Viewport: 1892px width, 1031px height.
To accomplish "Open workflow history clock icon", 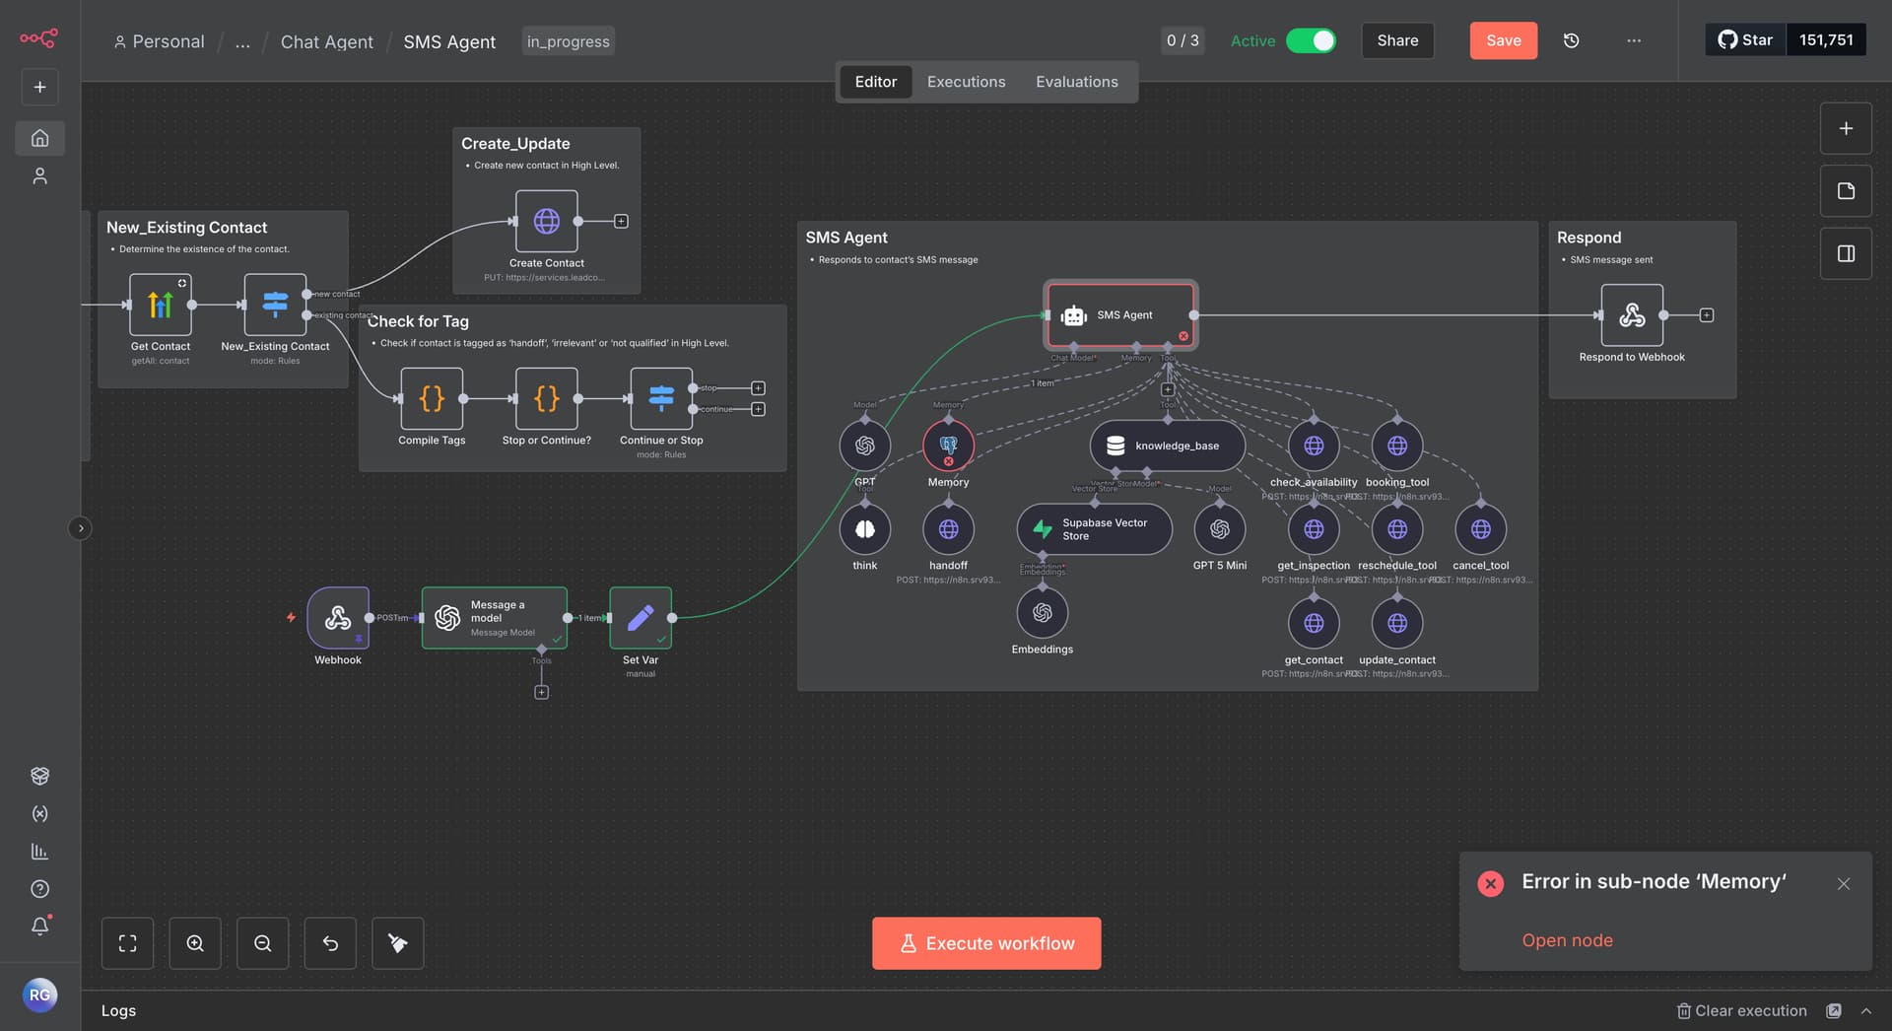I will [1571, 40].
